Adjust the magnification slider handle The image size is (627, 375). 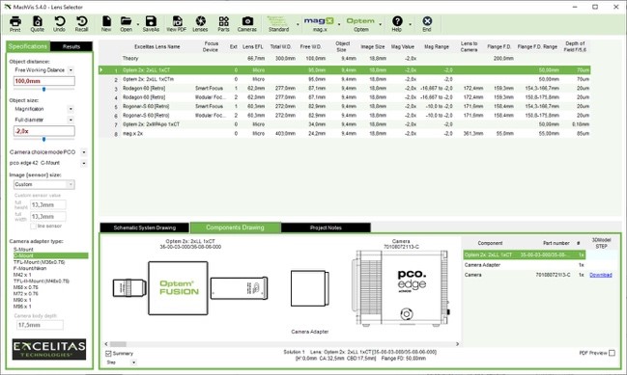tap(44, 139)
